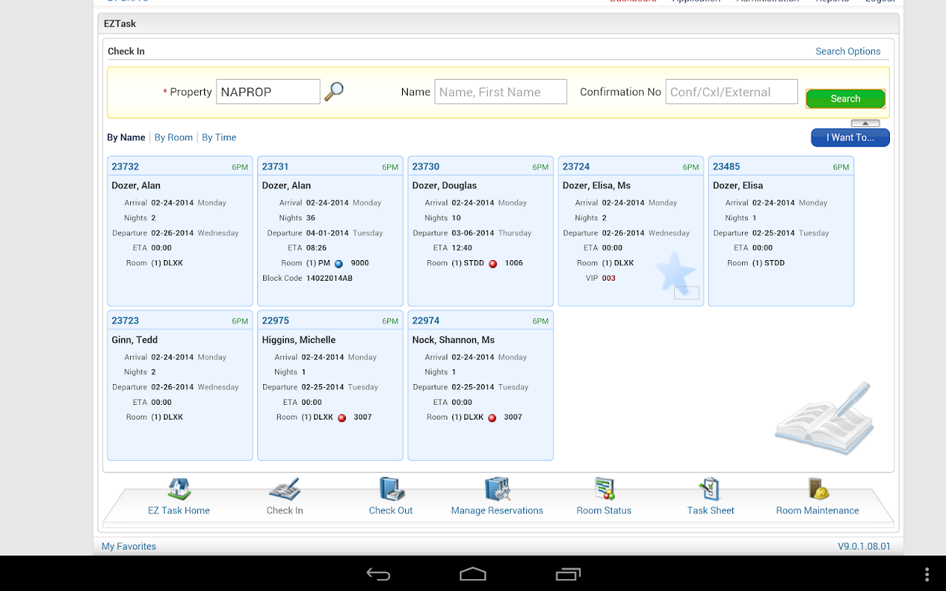Tap the Android home button
Screen dimensions: 946x591
[473, 574]
